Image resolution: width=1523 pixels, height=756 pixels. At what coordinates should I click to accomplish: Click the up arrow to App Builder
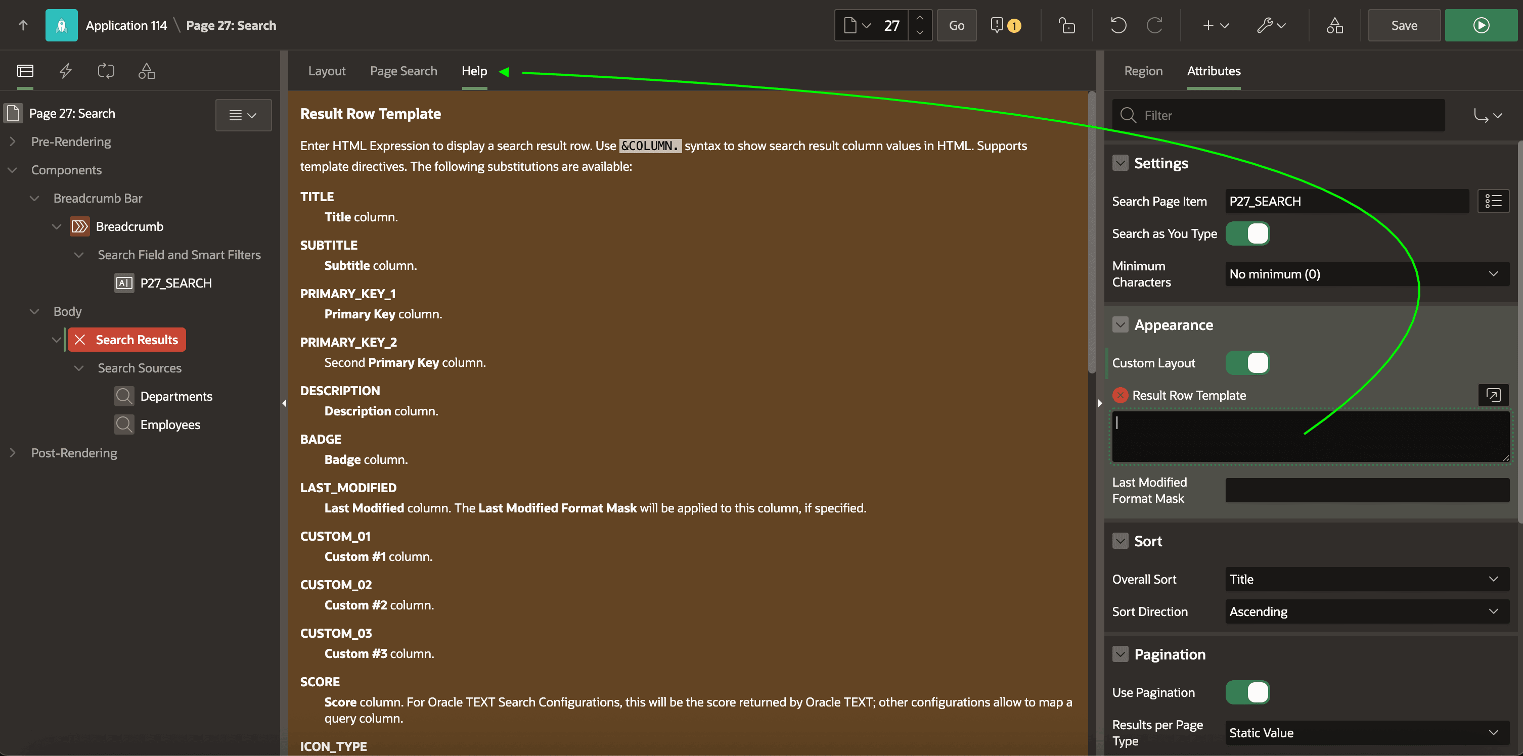pos(23,25)
